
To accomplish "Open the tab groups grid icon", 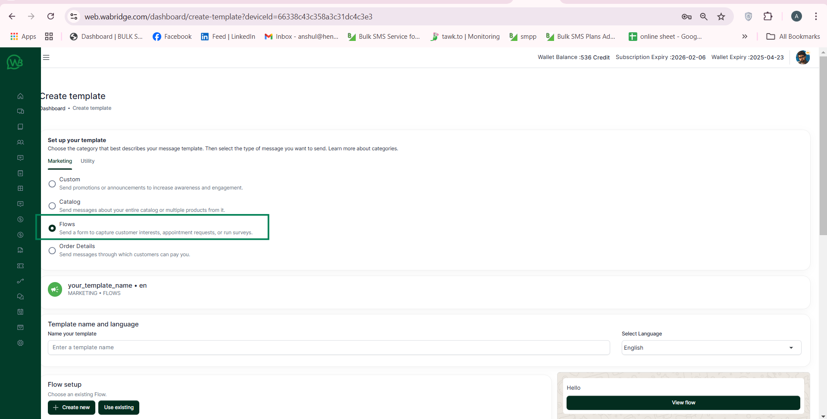I will tap(49, 37).
